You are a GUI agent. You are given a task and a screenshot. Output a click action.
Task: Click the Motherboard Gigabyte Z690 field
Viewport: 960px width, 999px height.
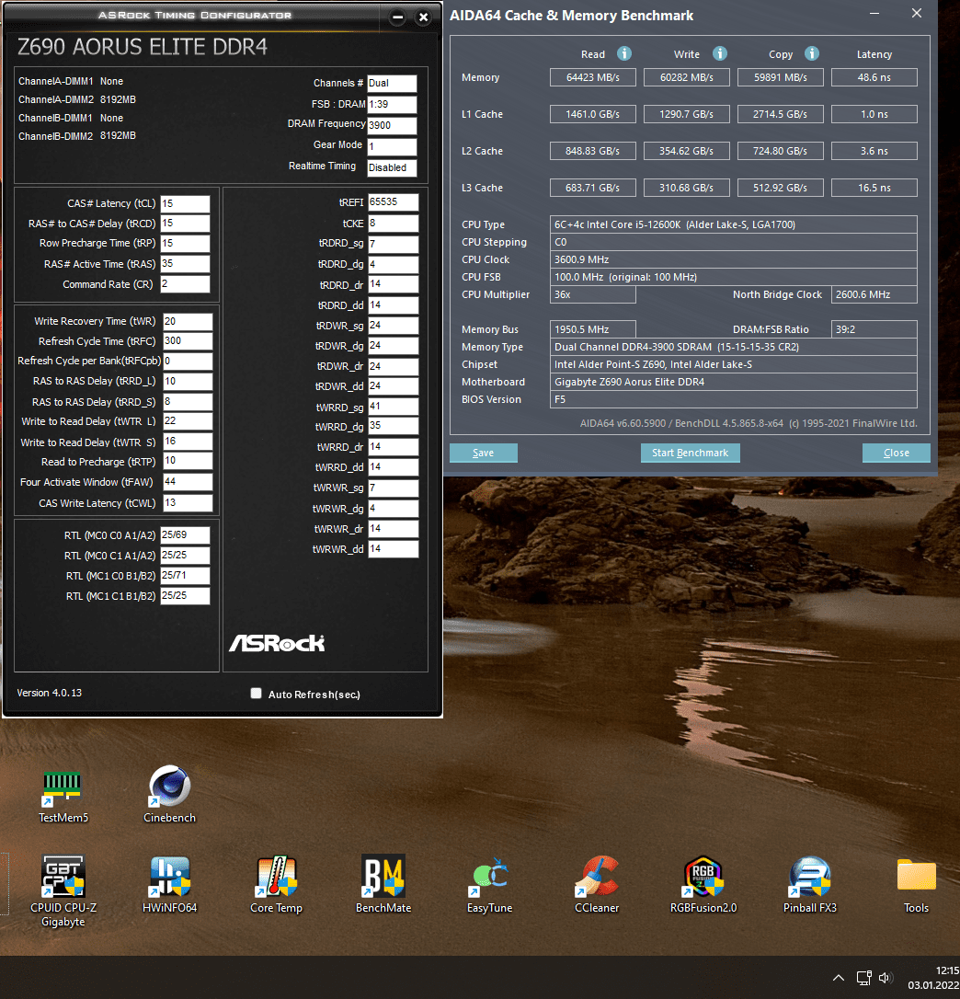[x=733, y=382]
